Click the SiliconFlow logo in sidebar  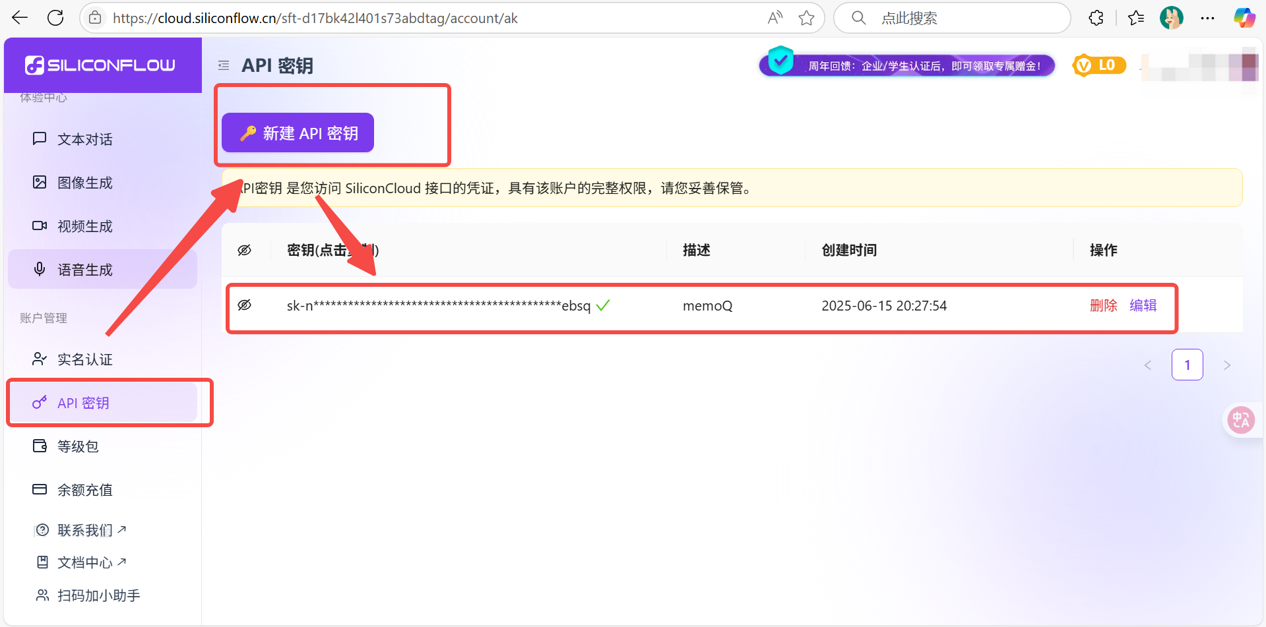point(100,65)
